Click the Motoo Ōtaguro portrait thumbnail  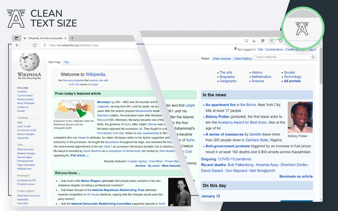tap(180, 192)
